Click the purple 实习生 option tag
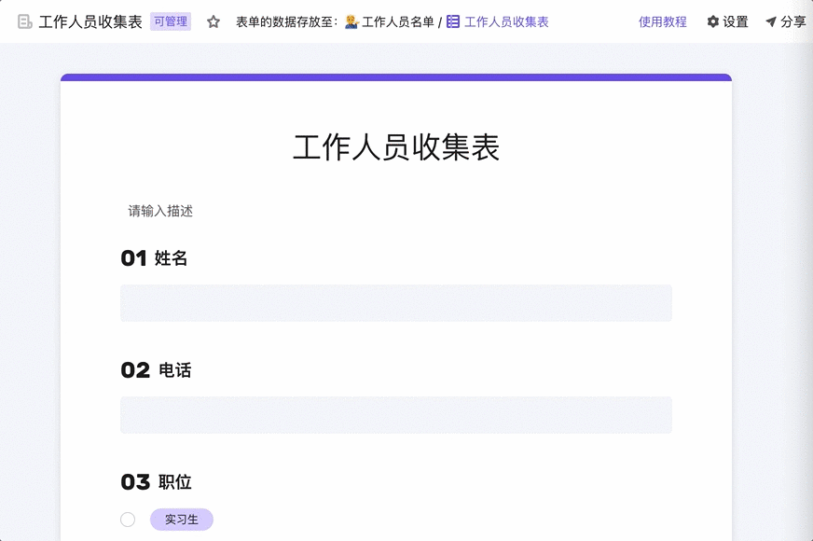Image resolution: width=813 pixels, height=541 pixels. point(182,520)
